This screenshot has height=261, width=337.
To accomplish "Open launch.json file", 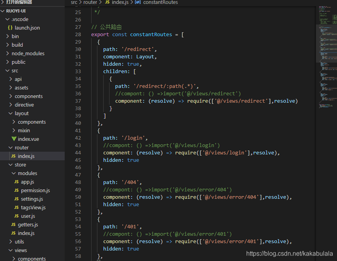I will [x=27, y=28].
